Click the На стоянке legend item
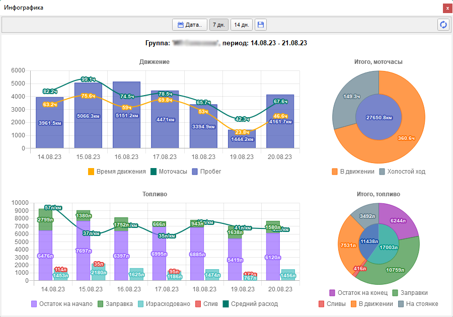Screen dimensions: 453x317 [417, 304]
